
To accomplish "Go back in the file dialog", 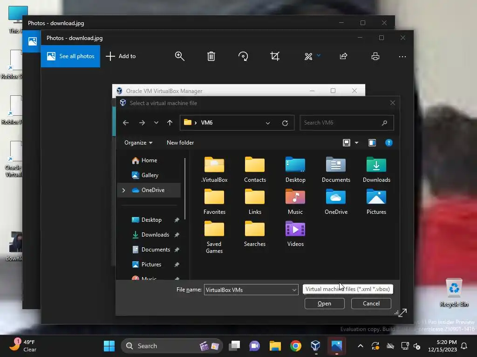I will click(126, 123).
